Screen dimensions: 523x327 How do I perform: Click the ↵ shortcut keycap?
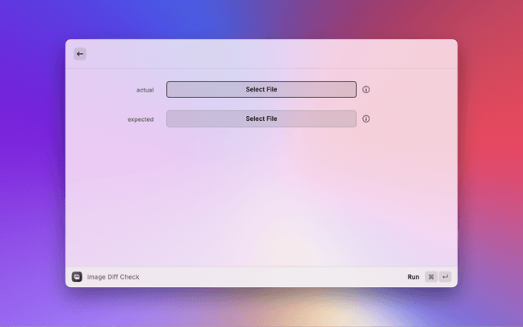pyautogui.click(x=445, y=277)
